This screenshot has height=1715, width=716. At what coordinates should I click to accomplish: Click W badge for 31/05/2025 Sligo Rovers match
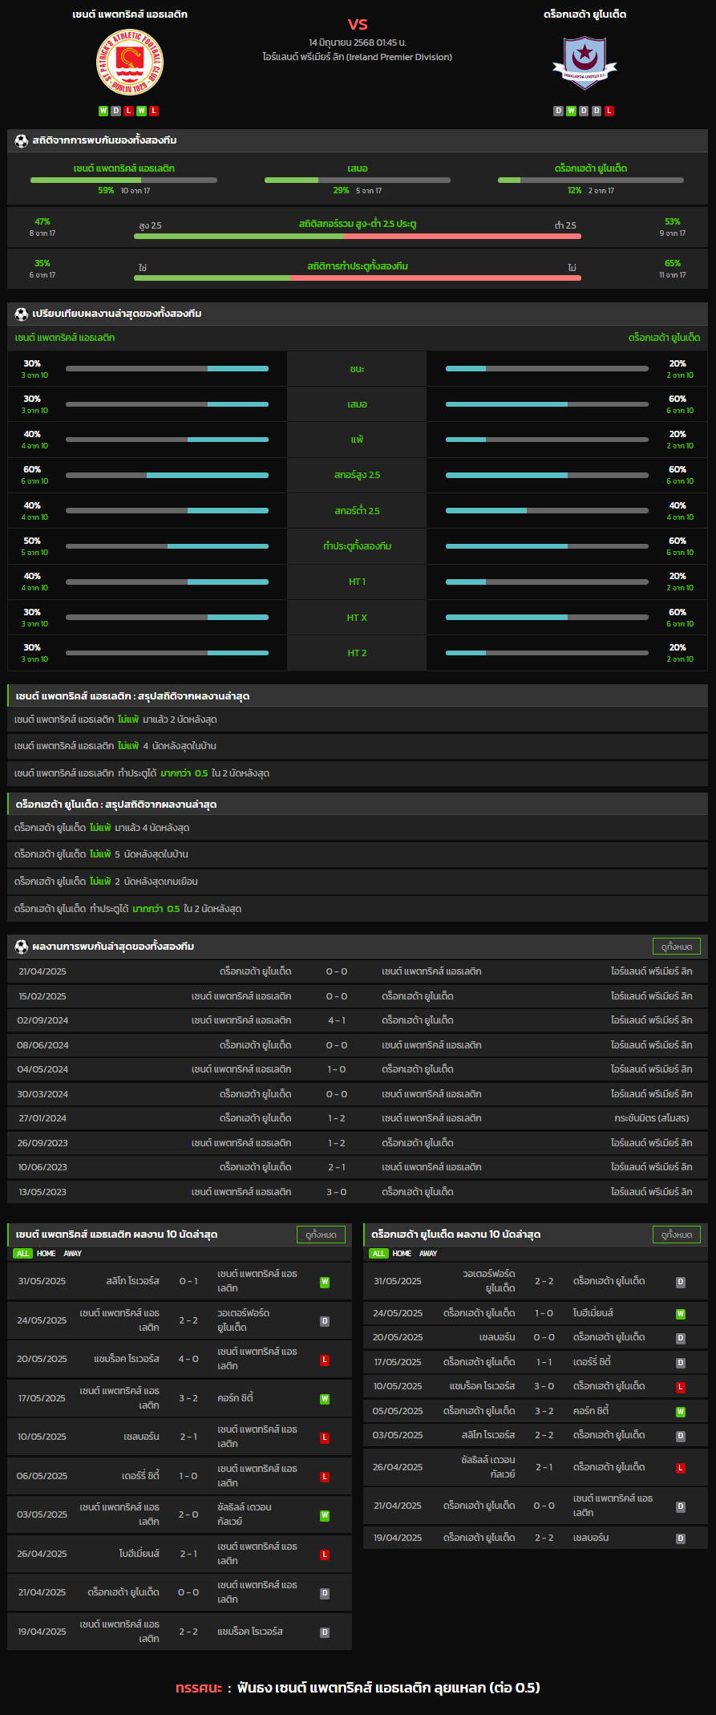click(325, 1282)
